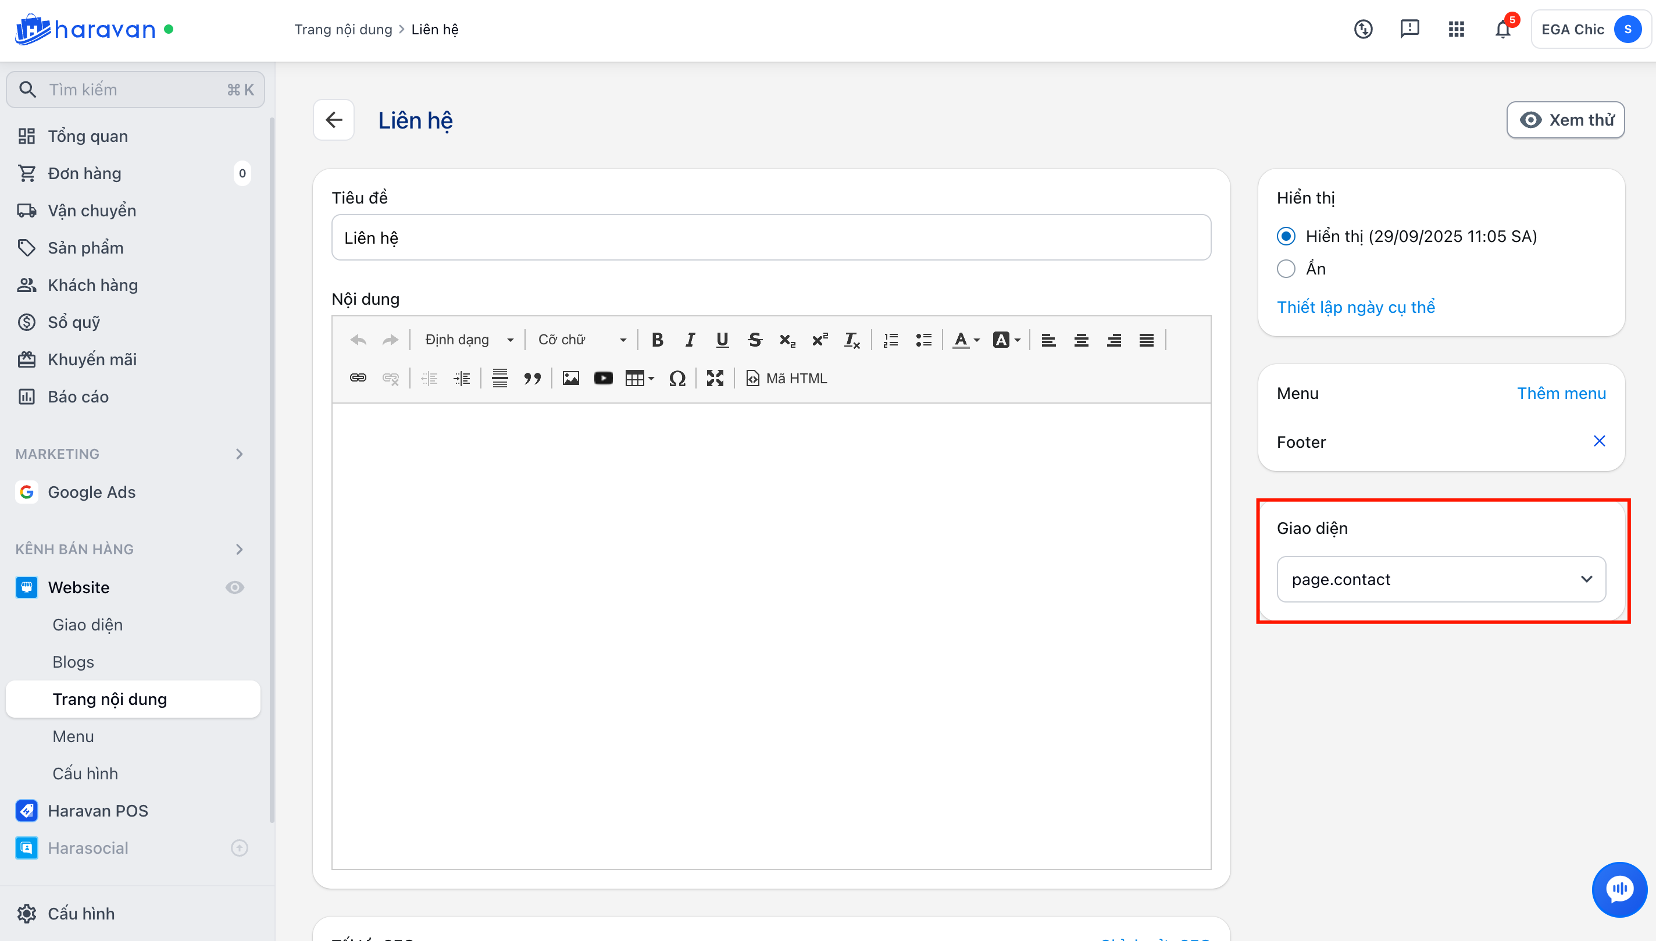The image size is (1656, 941).
Task: Insert a YouTube video in editor
Action: pos(603,379)
